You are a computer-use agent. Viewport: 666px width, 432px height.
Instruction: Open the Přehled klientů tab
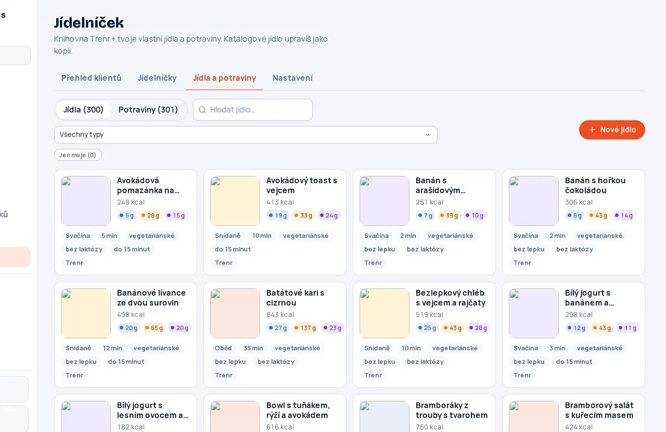(x=91, y=78)
